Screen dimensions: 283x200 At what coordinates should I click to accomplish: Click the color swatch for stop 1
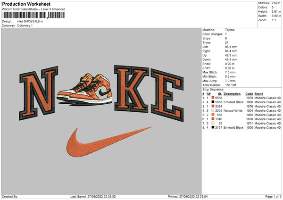tap(213, 98)
